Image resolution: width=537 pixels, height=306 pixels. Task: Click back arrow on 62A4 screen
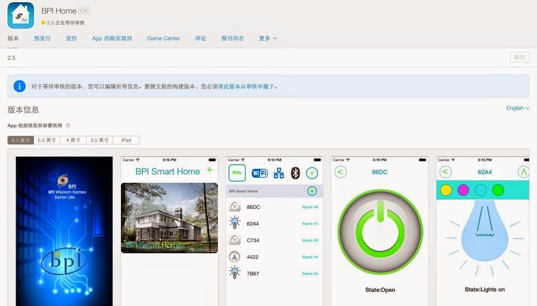[445, 171]
